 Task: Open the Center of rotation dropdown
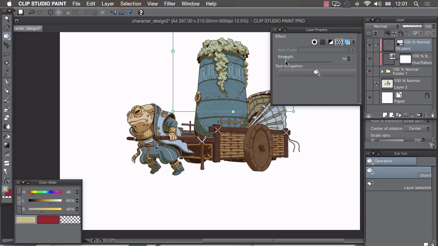point(417,128)
